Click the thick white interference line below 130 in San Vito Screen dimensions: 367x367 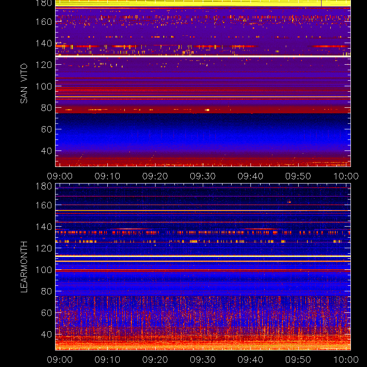(x=203, y=56)
